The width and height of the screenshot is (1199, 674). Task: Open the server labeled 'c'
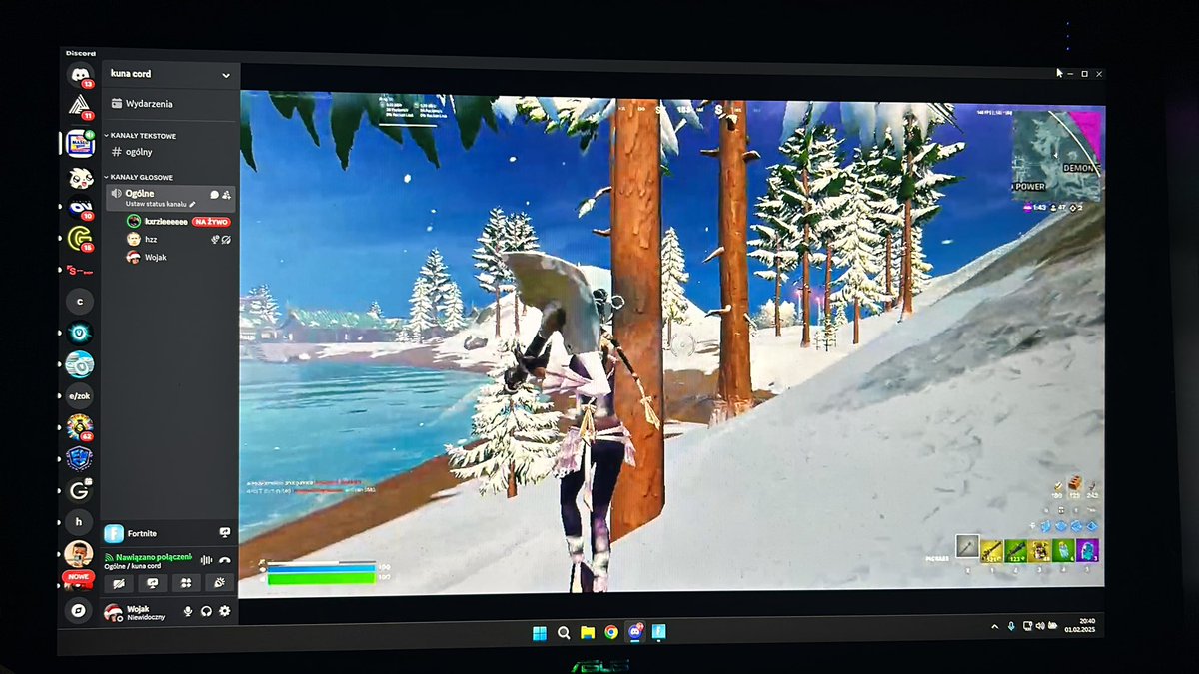click(80, 301)
